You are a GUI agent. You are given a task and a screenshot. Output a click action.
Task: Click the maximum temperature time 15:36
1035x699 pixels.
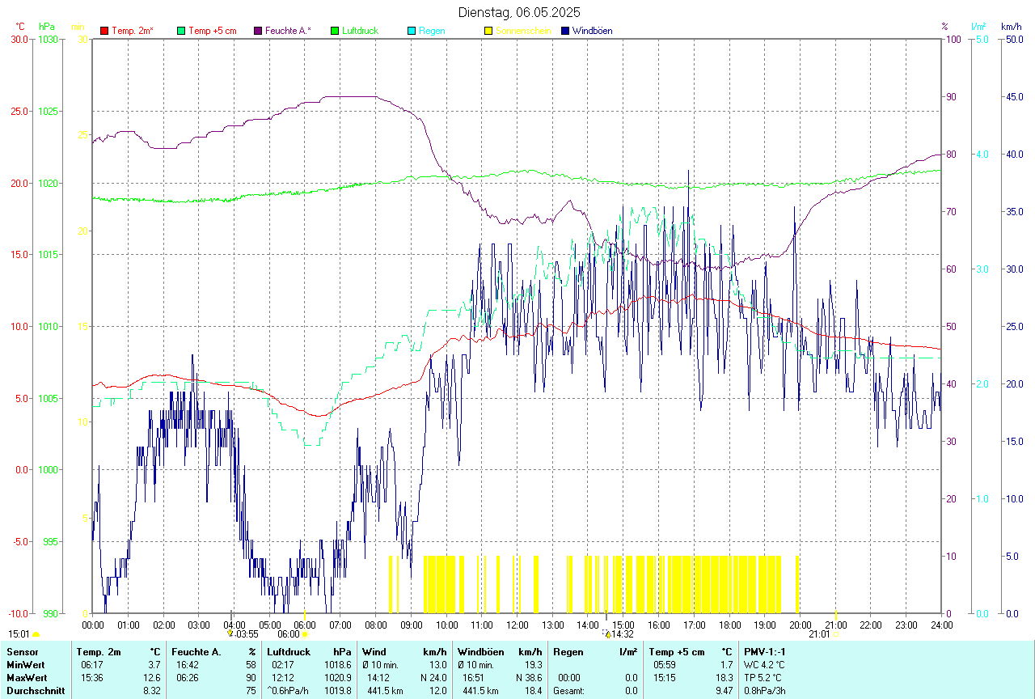pos(91,678)
